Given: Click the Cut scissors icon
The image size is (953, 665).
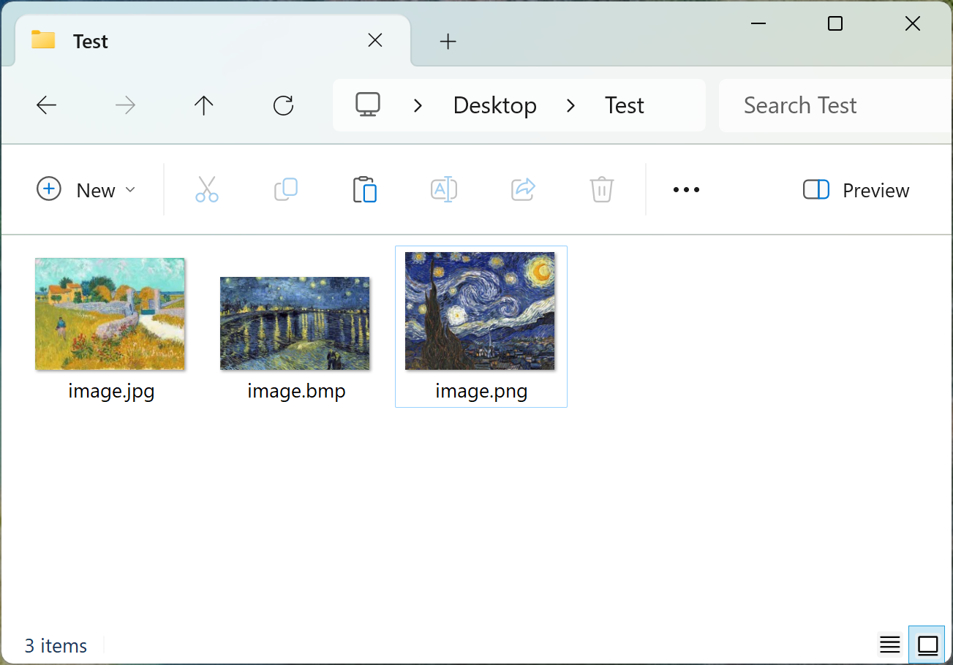Looking at the screenshot, I should pos(207,189).
